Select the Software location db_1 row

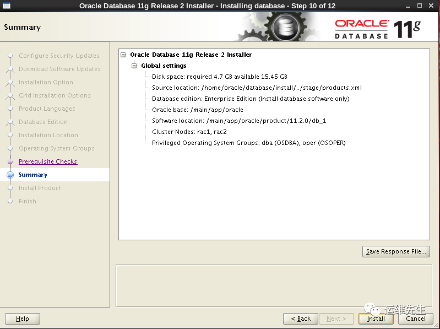point(239,121)
